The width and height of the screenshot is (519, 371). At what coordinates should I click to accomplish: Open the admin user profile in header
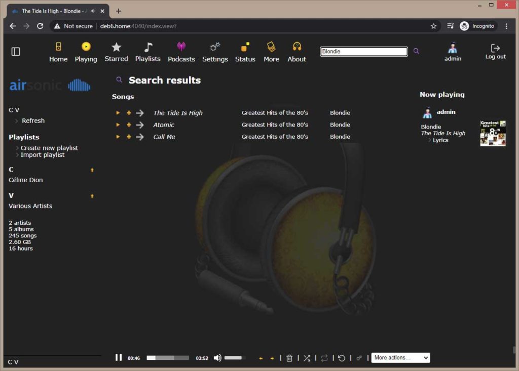(453, 52)
